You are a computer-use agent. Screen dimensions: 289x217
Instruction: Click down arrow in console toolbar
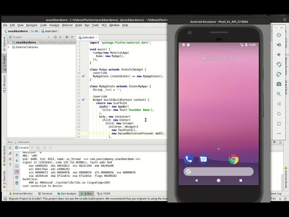click(x=17, y=160)
